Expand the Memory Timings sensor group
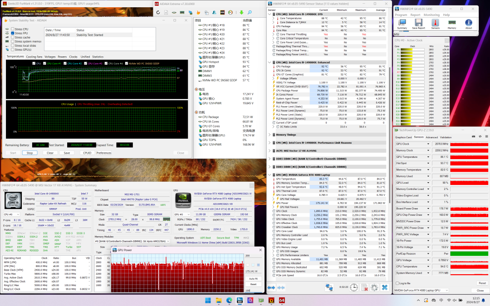This screenshot has height=306, width=490. click(x=270, y=135)
